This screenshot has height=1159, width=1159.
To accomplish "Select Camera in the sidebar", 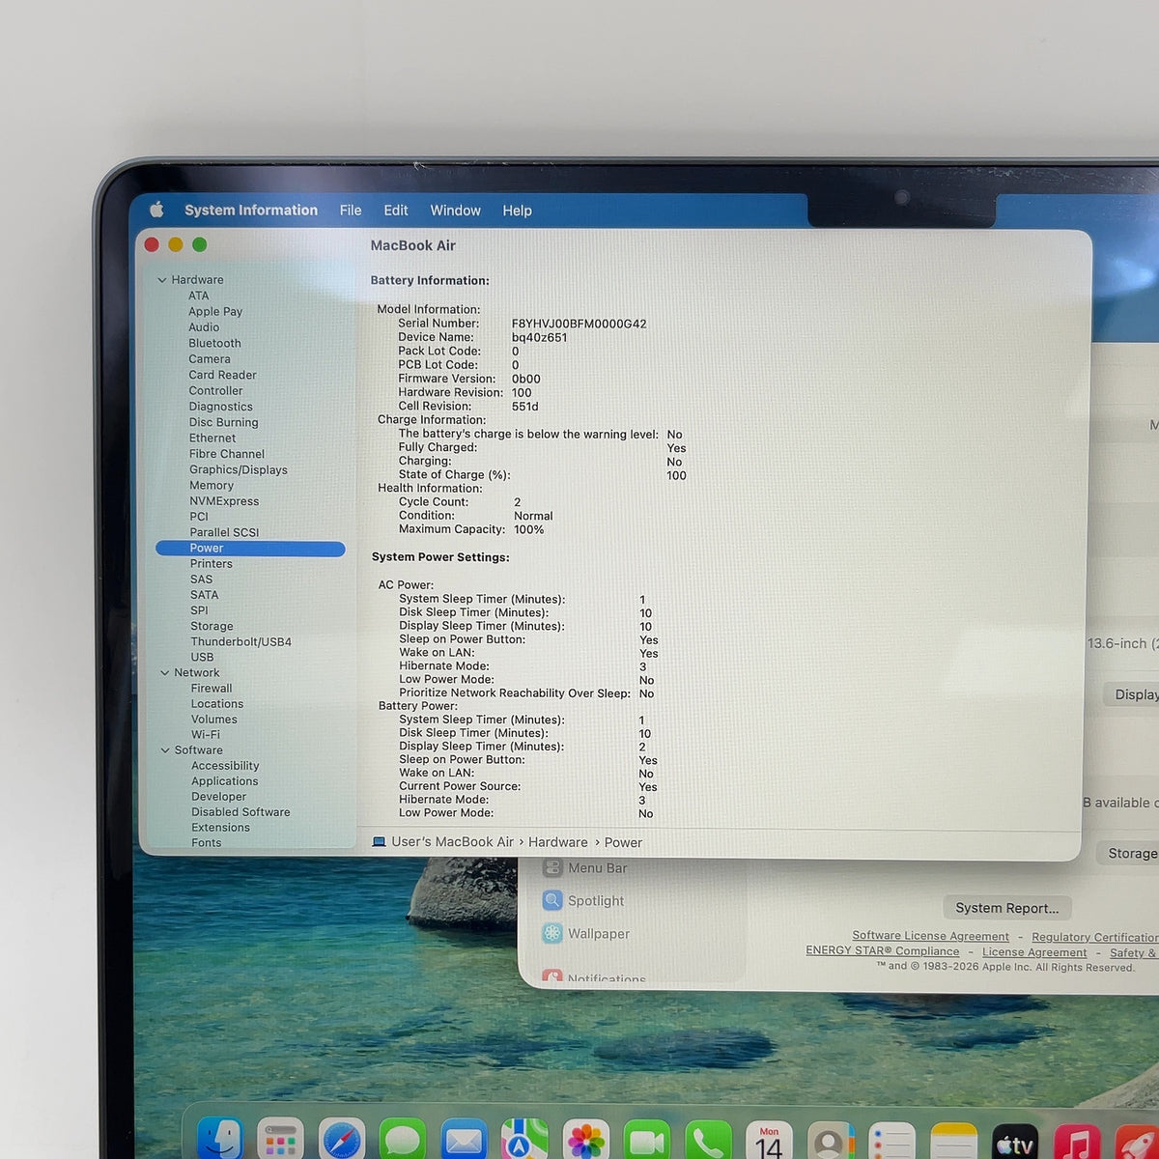I will pyautogui.click(x=210, y=358).
